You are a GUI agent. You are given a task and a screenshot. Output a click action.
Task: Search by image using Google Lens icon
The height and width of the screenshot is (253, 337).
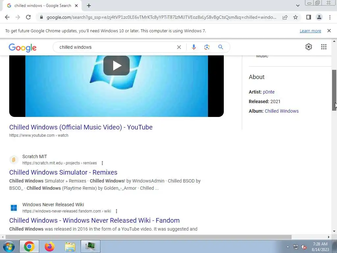207,47
